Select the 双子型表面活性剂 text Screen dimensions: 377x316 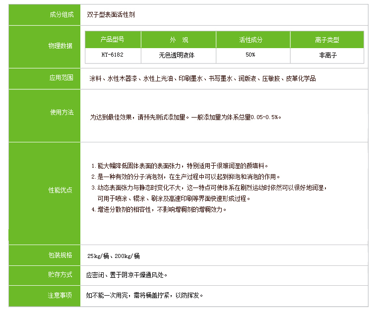click(111, 14)
